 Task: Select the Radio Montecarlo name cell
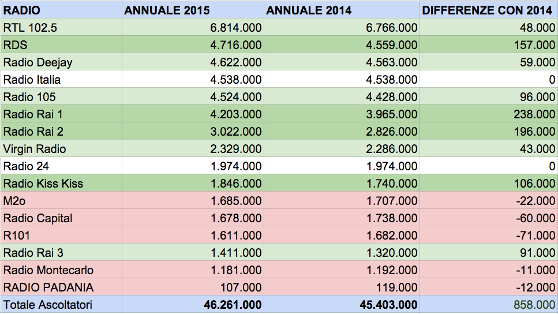61,270
